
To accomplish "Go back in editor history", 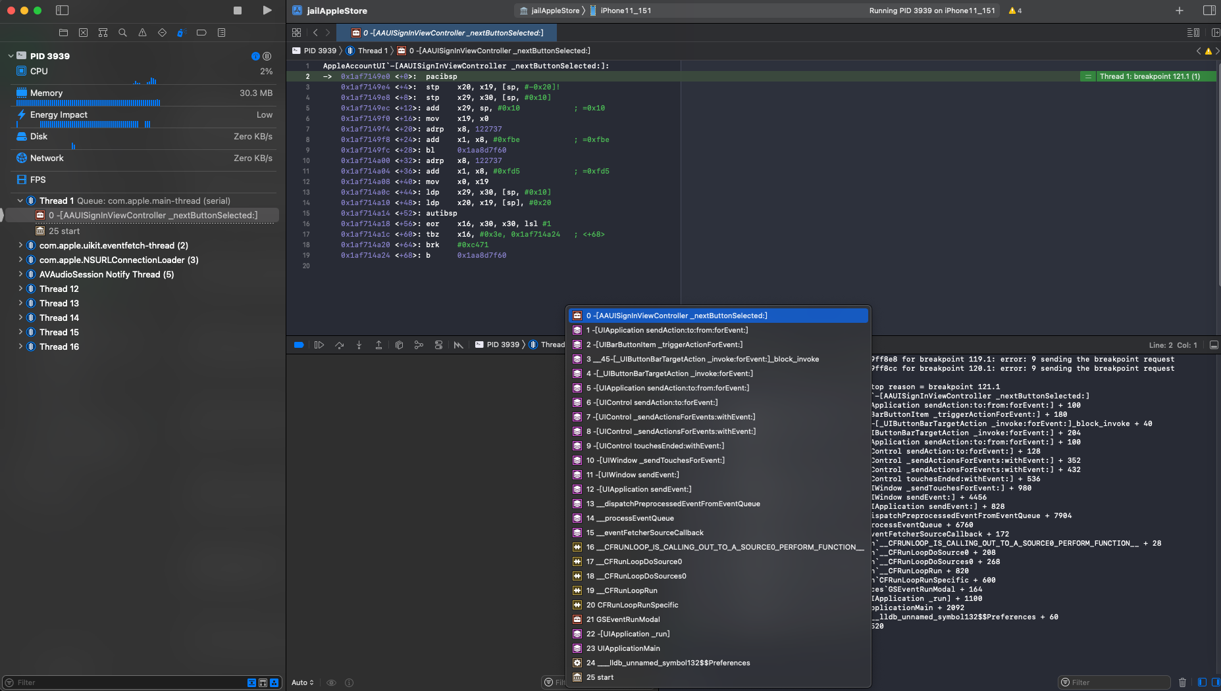I will click(315, 32).
